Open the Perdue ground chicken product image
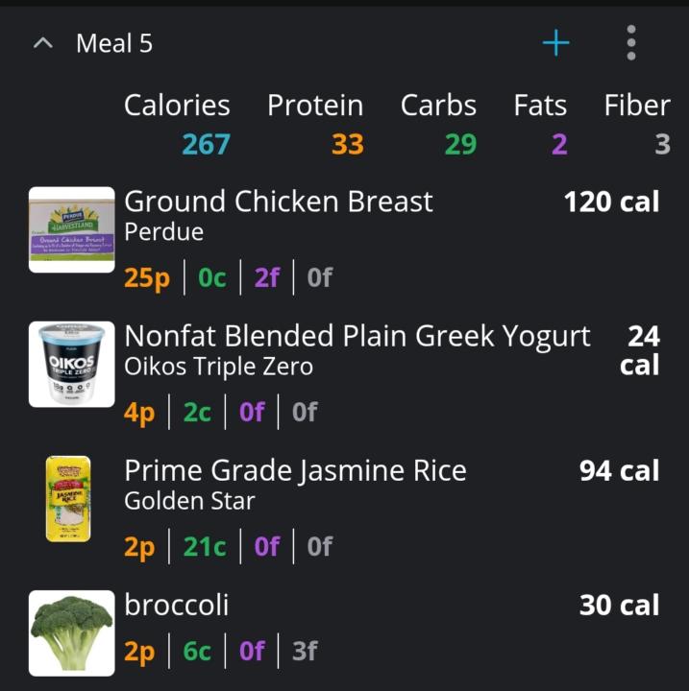This screenshot has width=689, height=691. click(71, 229)
